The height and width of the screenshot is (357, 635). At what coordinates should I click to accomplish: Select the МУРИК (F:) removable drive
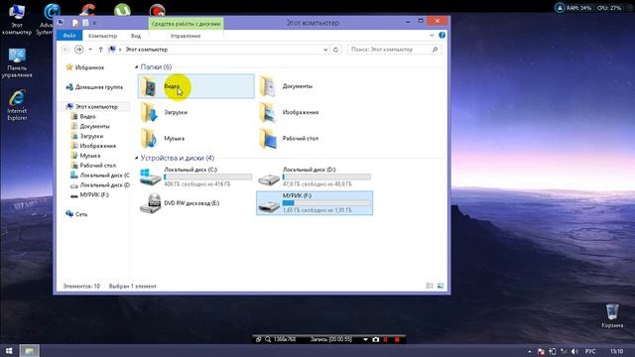[315, 203]
